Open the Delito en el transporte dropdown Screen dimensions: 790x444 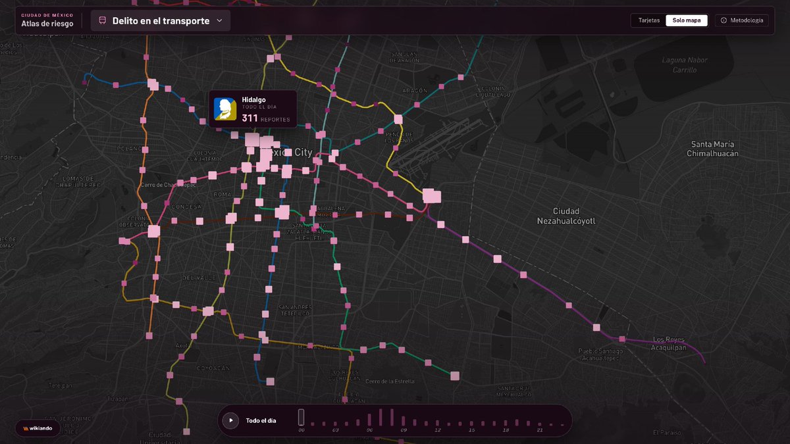pos(161,20)
